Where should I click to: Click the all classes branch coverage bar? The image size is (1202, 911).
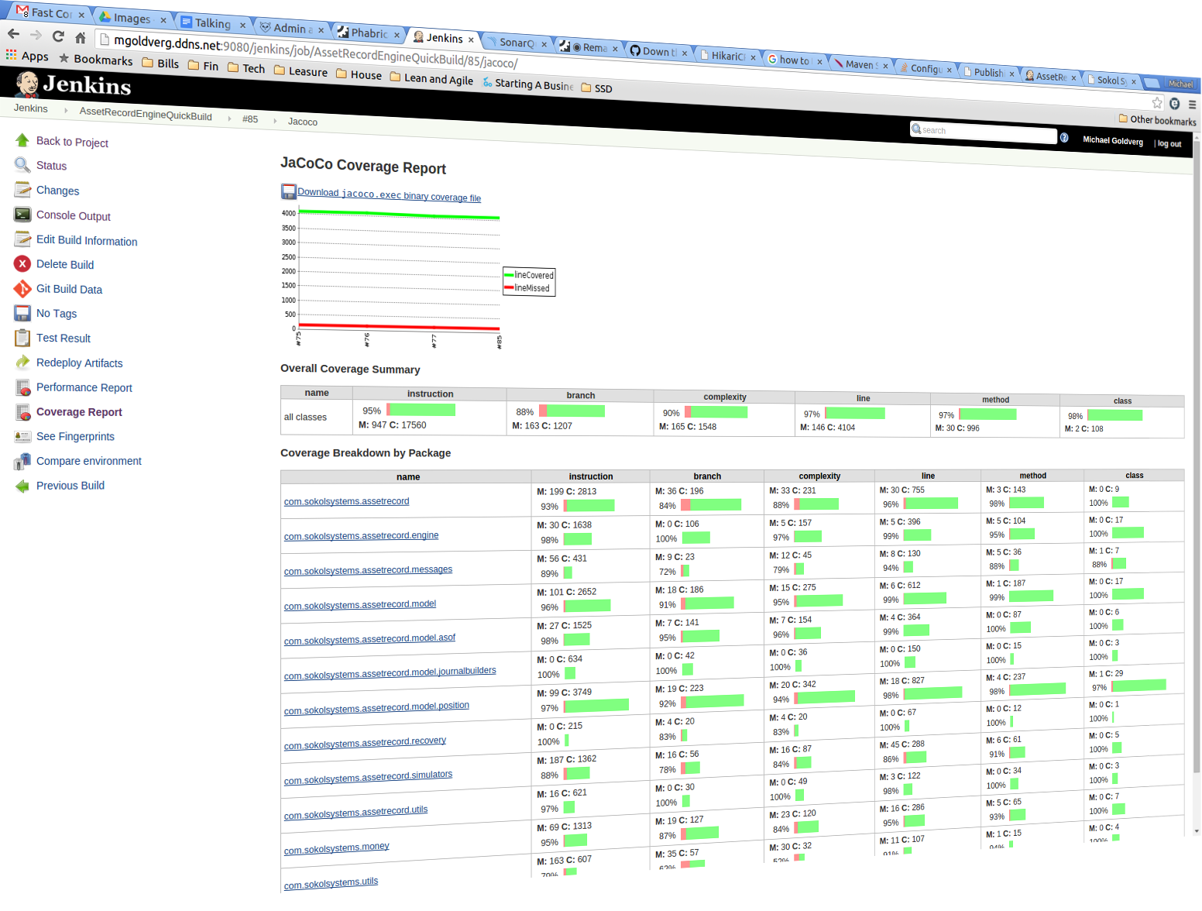(572, 411)
